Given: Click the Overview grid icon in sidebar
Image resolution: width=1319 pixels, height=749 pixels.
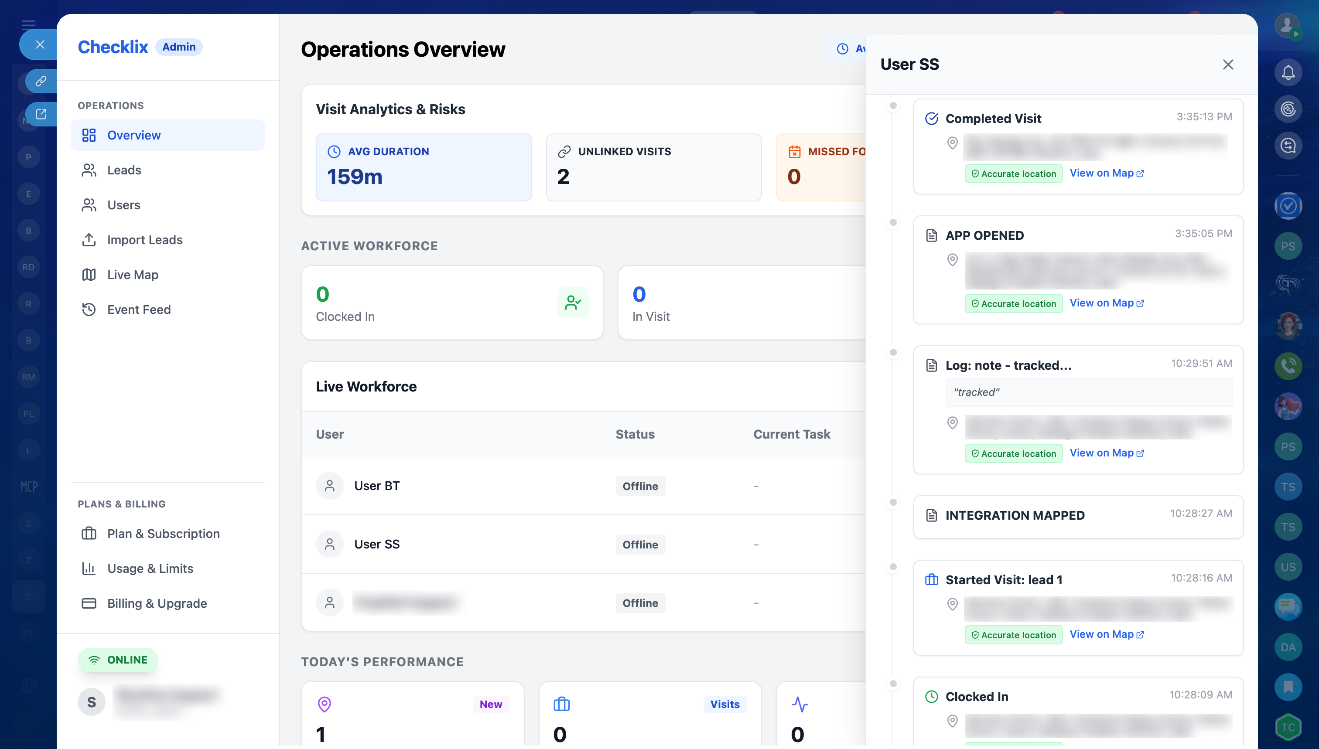Looking at the screenshot, I should [x=89, y=135].
